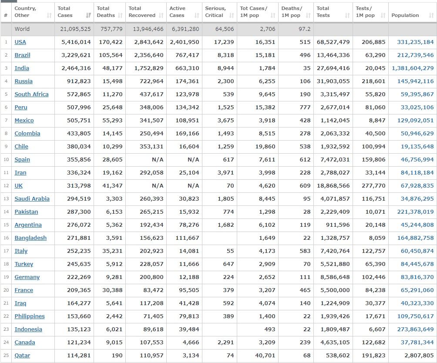Viewport: 437px width, 363px height.
Task: Open the Brazil country page
Action: (x=22, y=55)
